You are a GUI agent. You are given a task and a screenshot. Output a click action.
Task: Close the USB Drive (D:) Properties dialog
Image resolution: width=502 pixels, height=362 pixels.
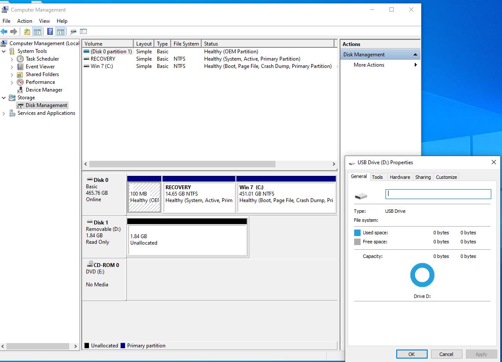(x=494, y=162)
